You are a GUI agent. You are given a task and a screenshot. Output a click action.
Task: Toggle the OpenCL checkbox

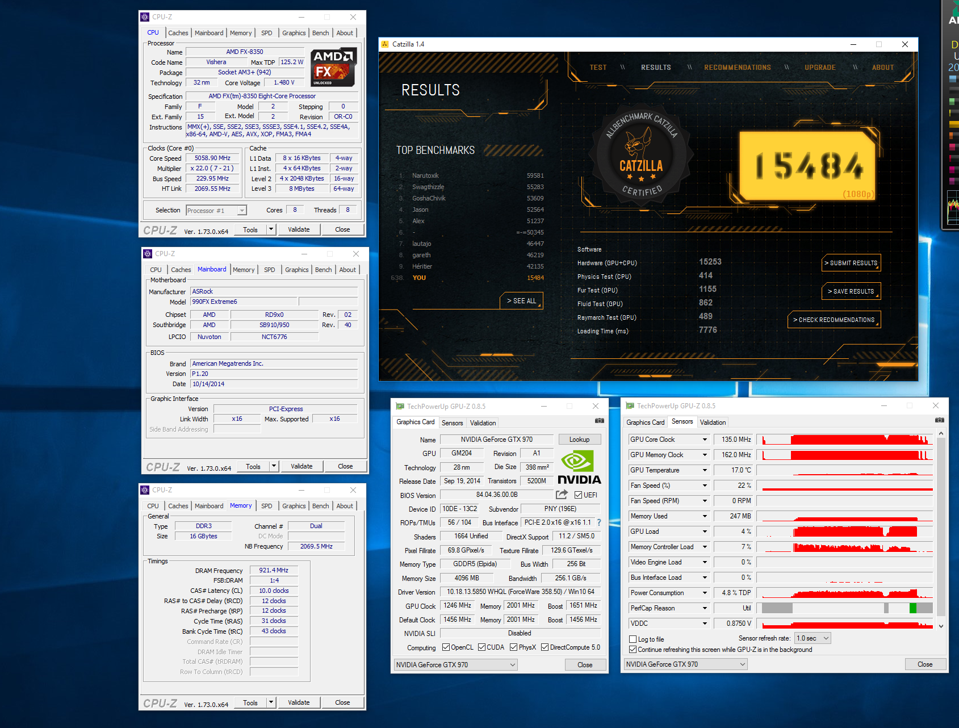pyautogui.click(x=446, y=647)
